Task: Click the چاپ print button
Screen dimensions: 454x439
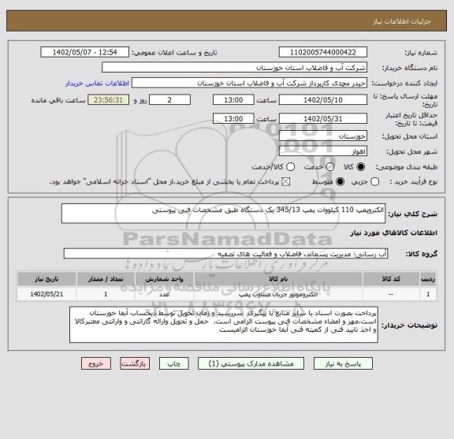Action: (174, 363)
